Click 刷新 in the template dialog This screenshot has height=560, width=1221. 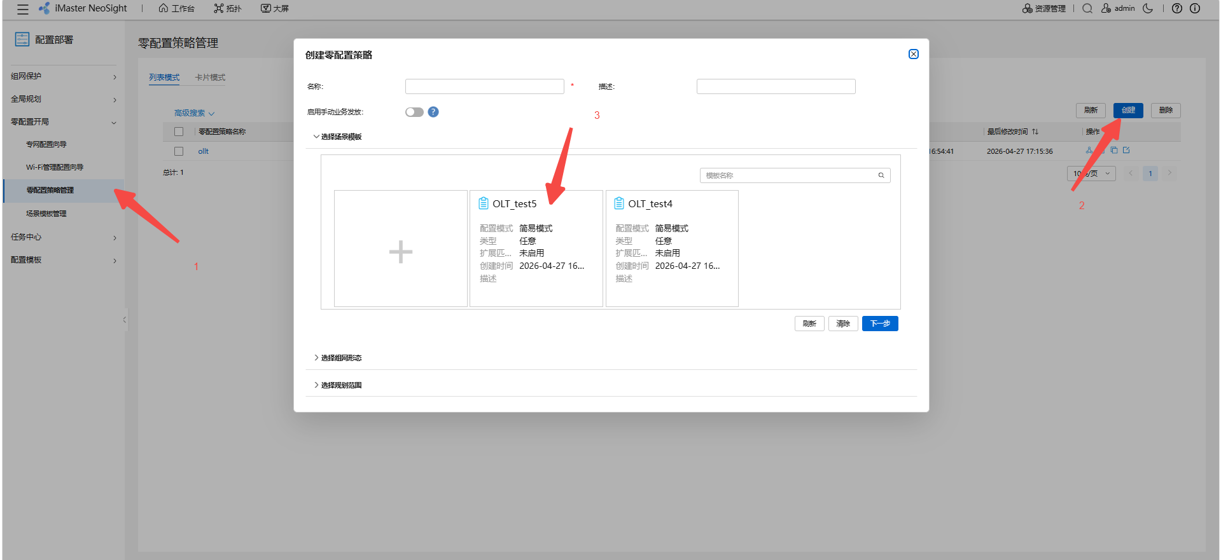tap(809, 324)
